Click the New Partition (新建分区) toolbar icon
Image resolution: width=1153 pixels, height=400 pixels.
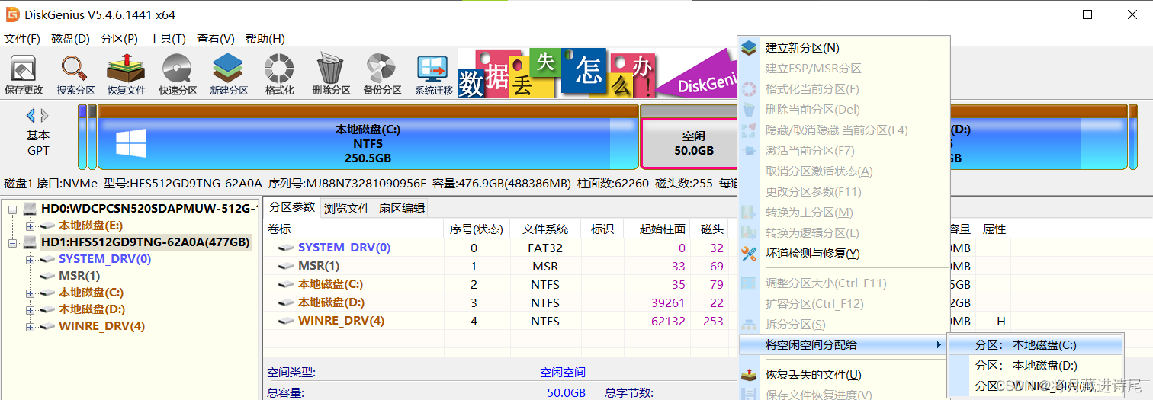[x=229, y=75]
